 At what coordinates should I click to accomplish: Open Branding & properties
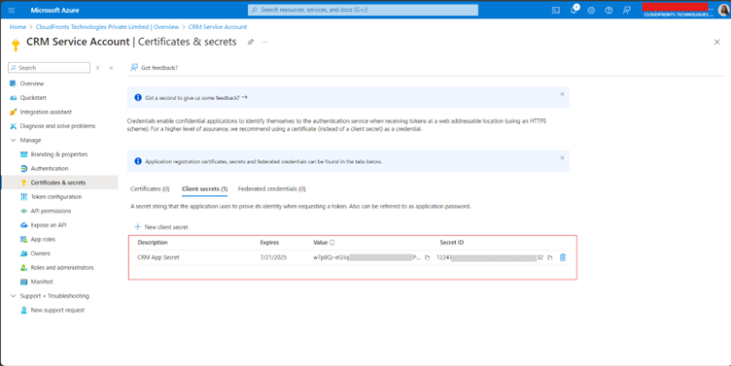pos(58,154)
